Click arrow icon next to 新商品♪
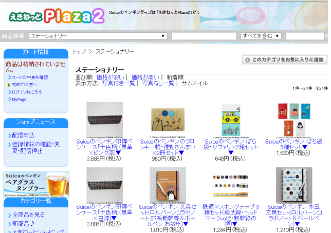The image size is (331, 233). pyautogui.click(x=10, y=224)
